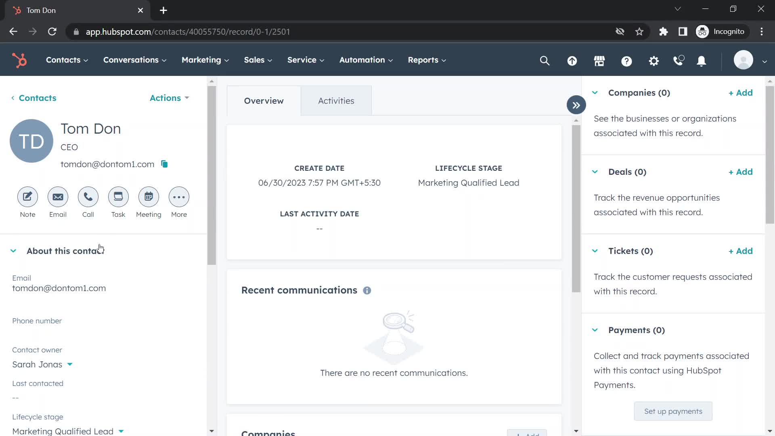This screenshot has width=775, height=436.
Task: Collapse the Companies (0) section
Action: 595,93
